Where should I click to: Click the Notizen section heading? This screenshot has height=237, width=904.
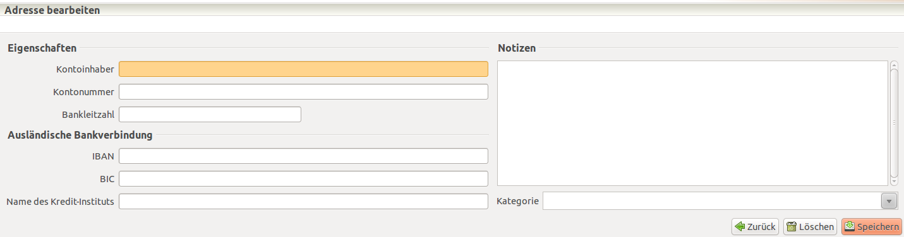(x=517, y=48)
